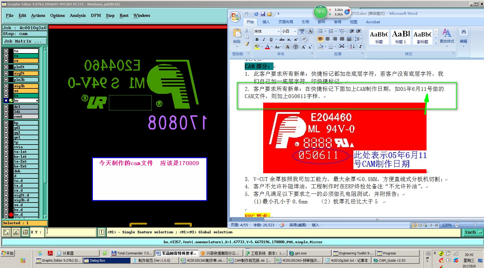Align text left in Word
This screenshot has width=484, height=268.
(320, 39)
